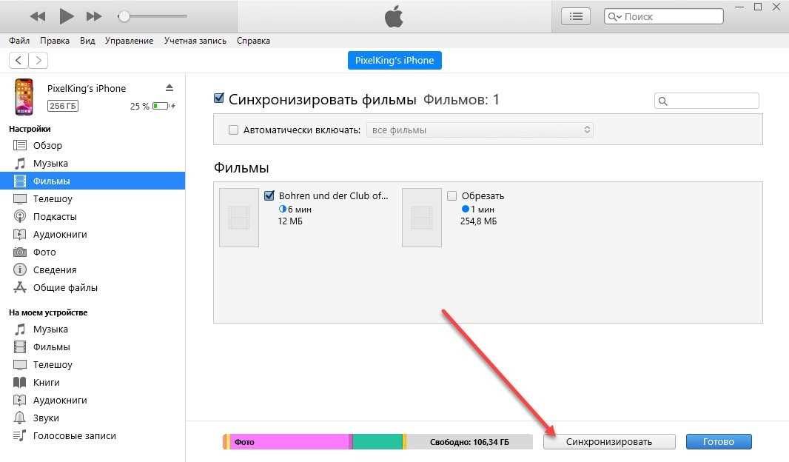789x462 pixels.
Task: Navigate forward with the right chevron
Action: coord(38,61)
